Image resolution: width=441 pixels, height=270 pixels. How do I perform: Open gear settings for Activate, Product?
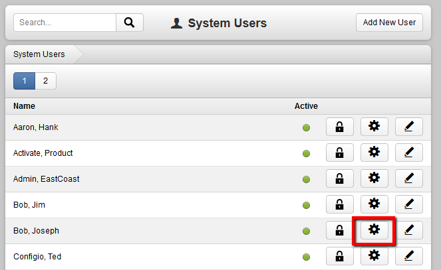pos(374,153)
